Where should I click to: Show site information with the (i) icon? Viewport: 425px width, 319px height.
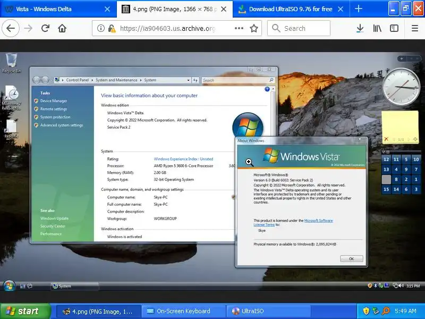(x=101, y=28)
